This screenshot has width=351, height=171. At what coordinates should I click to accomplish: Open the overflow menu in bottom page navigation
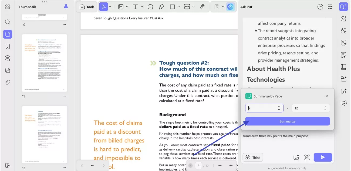[x=93, y=165]
